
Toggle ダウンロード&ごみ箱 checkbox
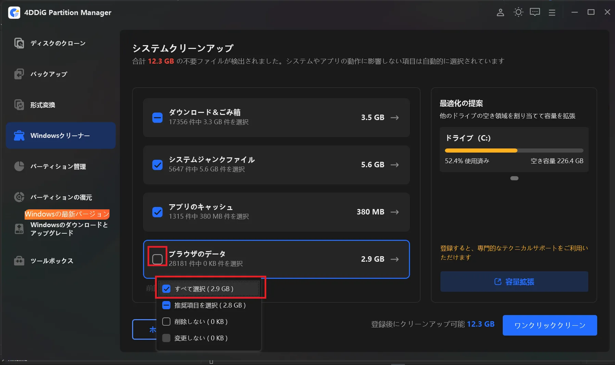157,118
